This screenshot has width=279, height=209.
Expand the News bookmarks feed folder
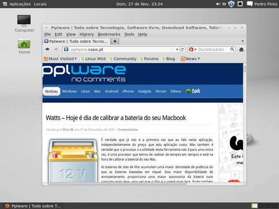[x=190, y=59]
